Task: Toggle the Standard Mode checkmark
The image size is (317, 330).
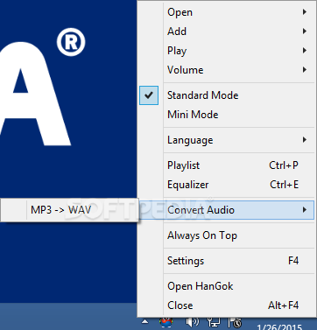Action: coord(149,95)
